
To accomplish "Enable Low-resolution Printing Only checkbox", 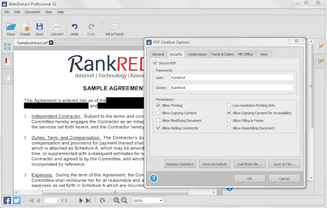I will tap(229, 105).
